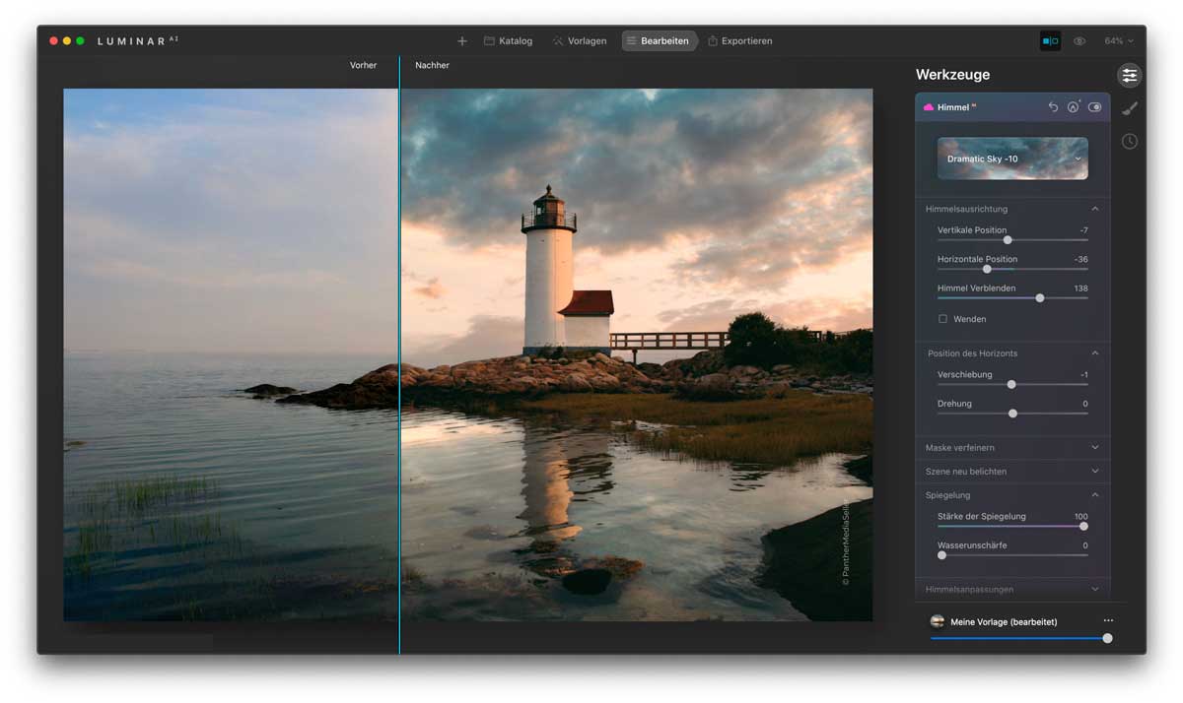This screenshot has width=1183, height=703.
Task: Collapse the Spiegelung section
Action: (x=1094, y=495)
